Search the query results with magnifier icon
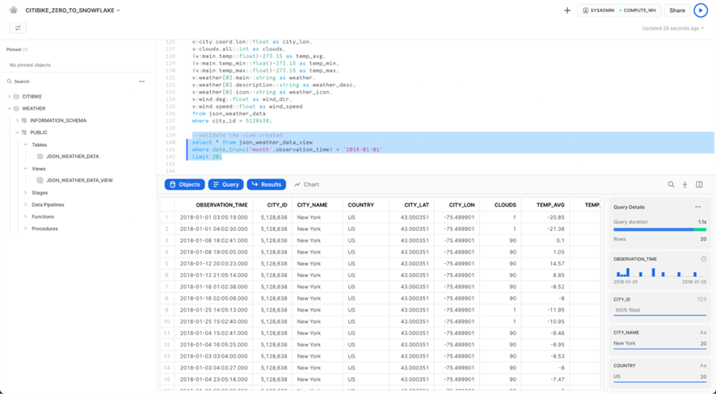The height and width of the screenshot is (394, 716). pos(671,185)
